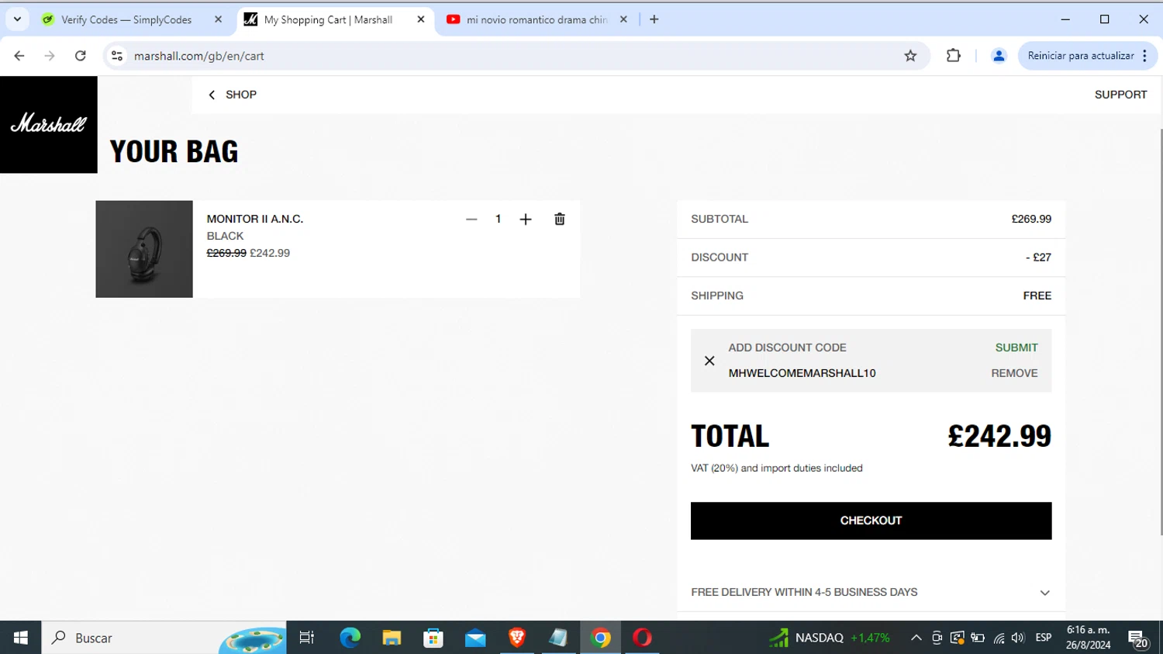
Task: Open Mail app from taskbar
Action: pyautogui.click(x=475, y=638)
